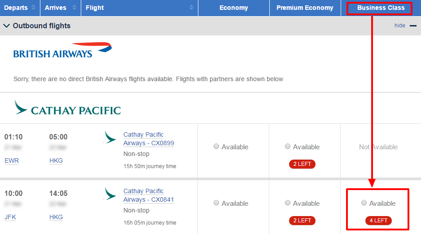Select Premium Economy radio for CX0841

288,203
